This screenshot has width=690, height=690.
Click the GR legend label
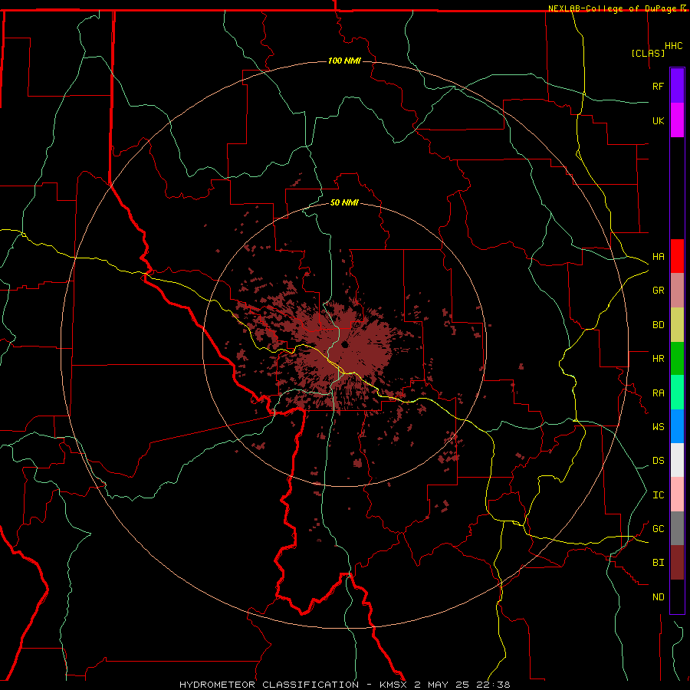(x=658, y=290)
